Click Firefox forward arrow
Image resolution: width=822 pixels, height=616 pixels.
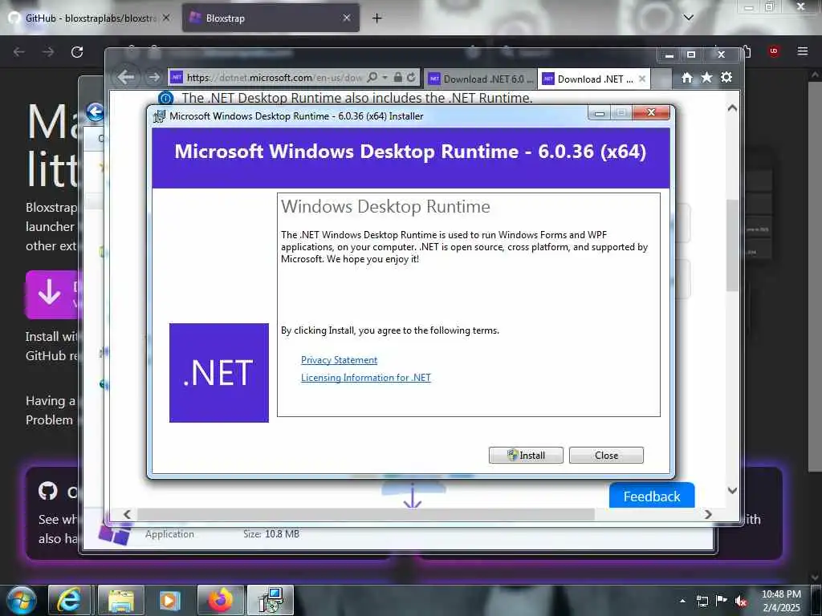click(48, 52)
